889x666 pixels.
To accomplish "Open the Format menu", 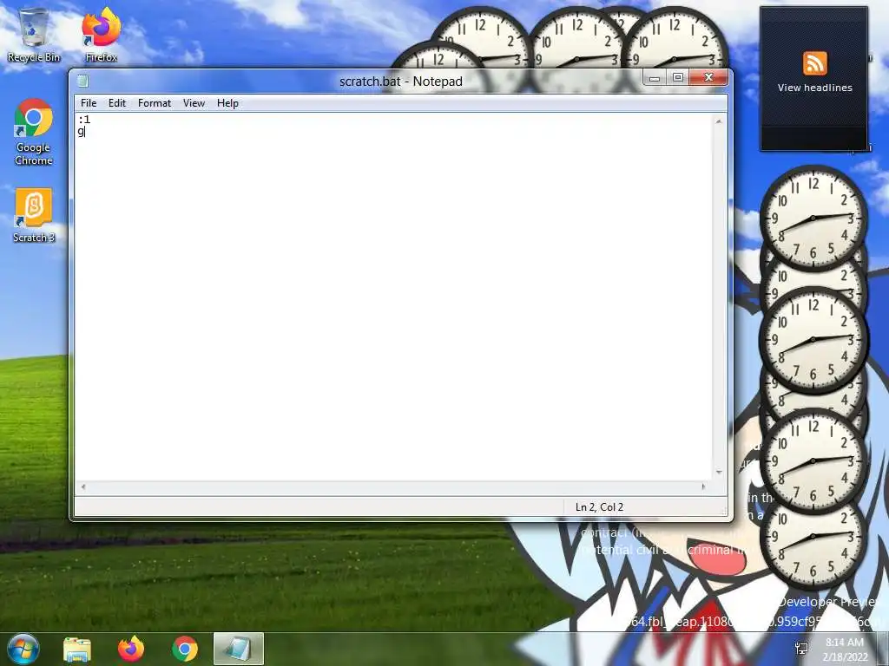I will (x=155, y=103).
